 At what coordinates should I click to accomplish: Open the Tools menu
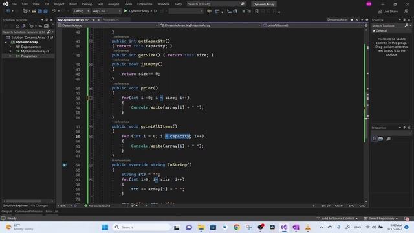click(x=128, y=4)
